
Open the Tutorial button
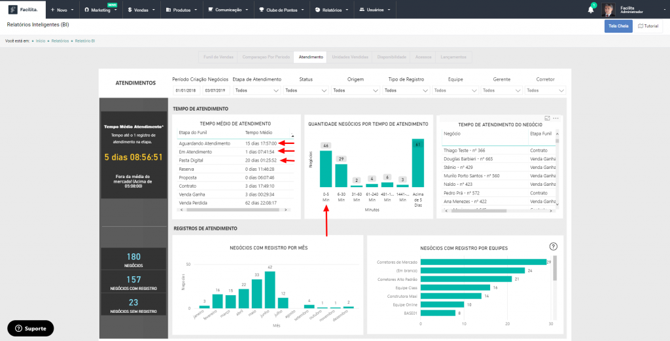pyautogui.click(x=648, y=26)
